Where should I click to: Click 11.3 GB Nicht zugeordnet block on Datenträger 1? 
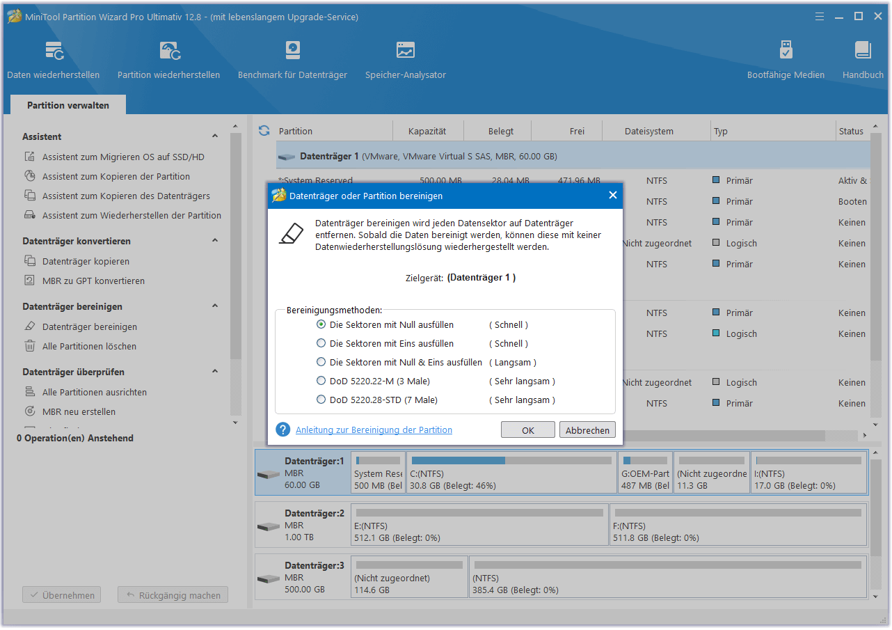tap(712, 473)
